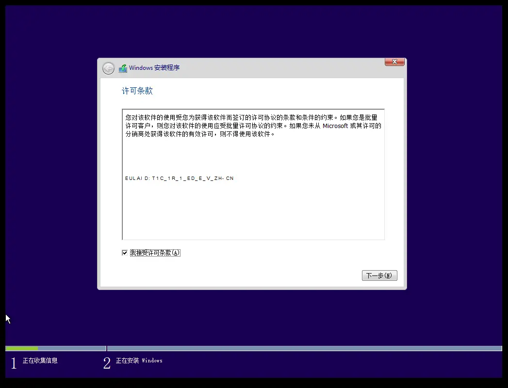Viewport: 508px width, 388px height.
Task: Click the license agreement paragraph text
Action: pyautogui.click(x=253, y=126)
